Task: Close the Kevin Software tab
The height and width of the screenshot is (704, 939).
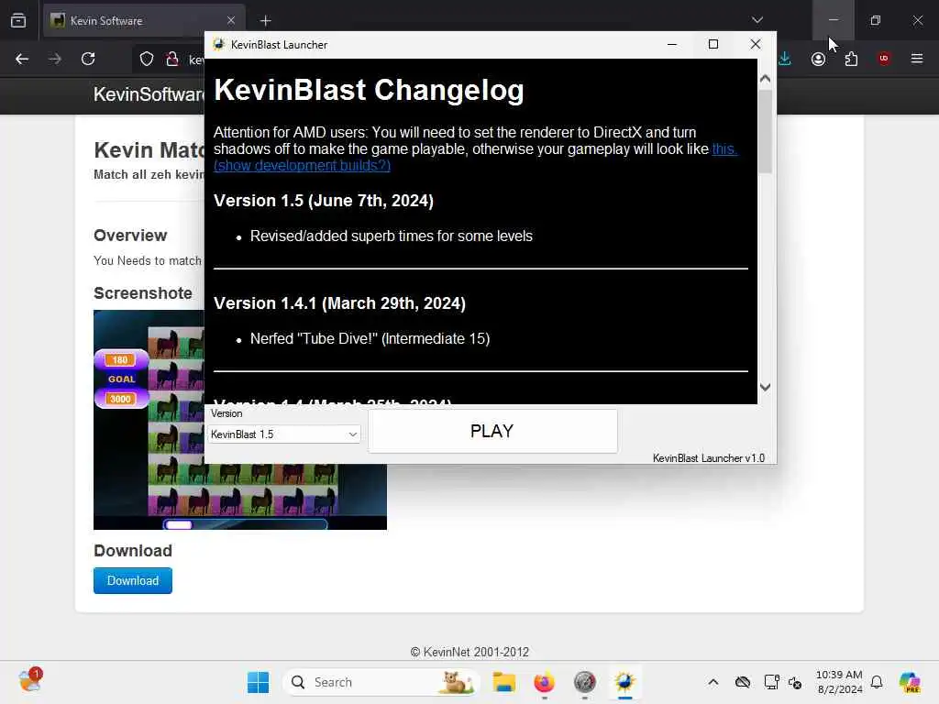Action: click(x=231, y=21)
